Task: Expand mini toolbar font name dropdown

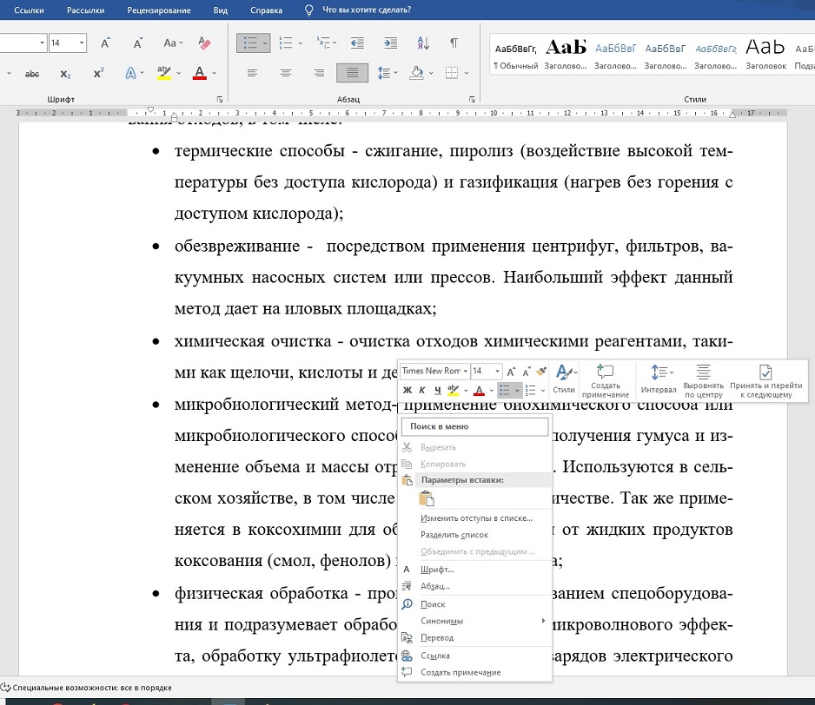Action: tap(465, 371)
